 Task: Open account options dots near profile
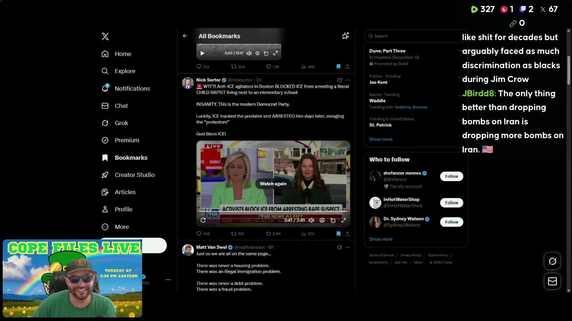168,280
